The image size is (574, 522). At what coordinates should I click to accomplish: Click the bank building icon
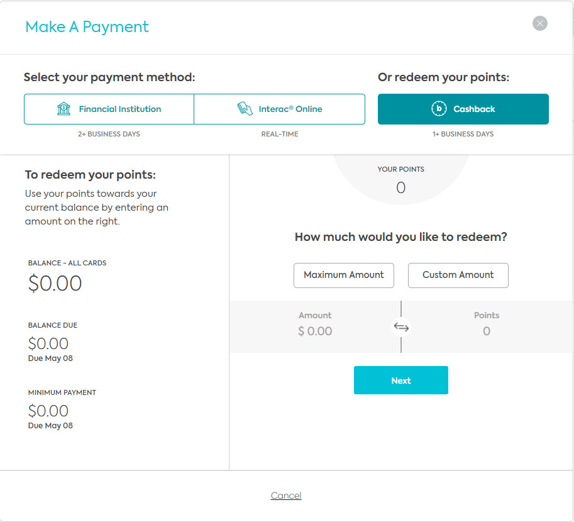(x=64, y=109)
